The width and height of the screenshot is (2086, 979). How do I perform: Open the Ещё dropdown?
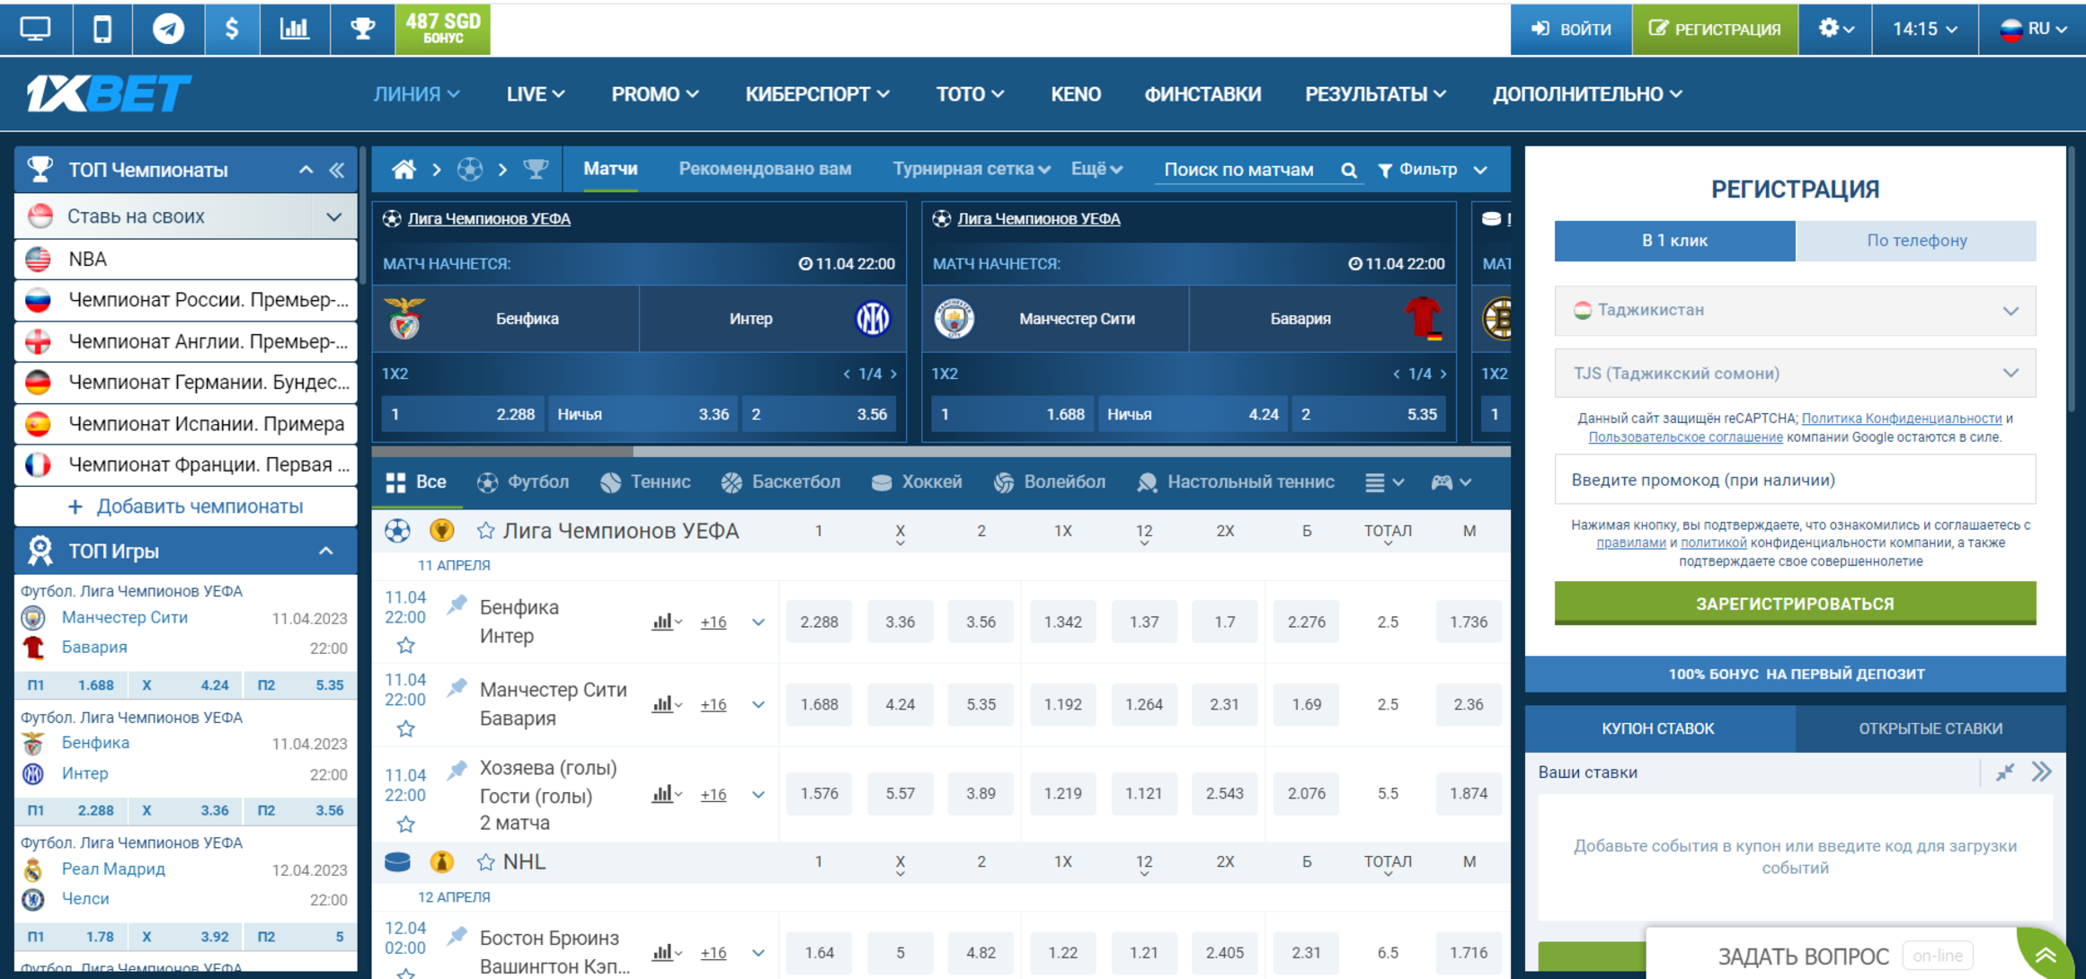tap(1096, 169)
